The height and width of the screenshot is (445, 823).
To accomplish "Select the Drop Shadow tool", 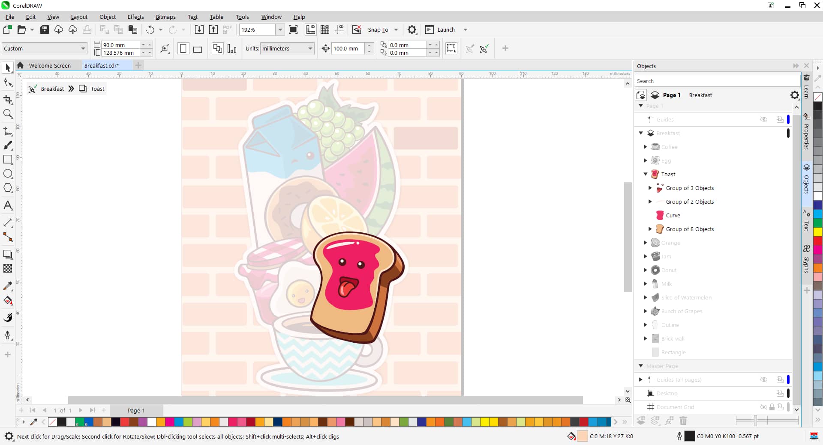I will pyautogui.click(x=8, y=254).
